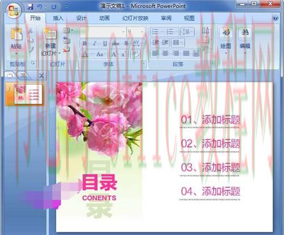Switch to the 插入 (Insert) tab
284x235 pixels.
pos(58,18)
